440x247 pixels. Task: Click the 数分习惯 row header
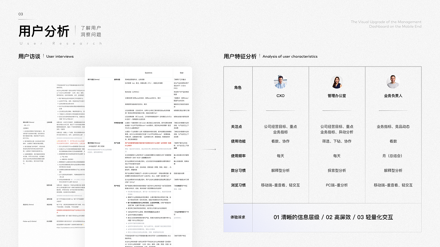pos(238,170)
